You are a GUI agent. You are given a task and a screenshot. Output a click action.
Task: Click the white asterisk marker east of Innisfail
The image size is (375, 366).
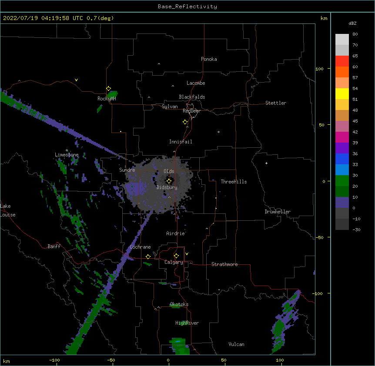pyautogui.click(x=218, y=132)
